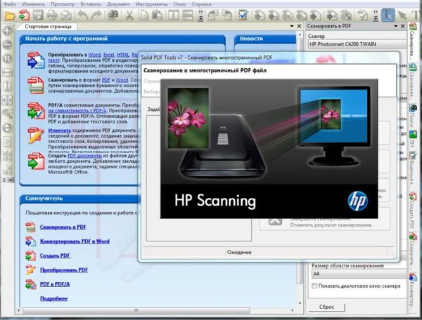
Task: Click the Excel conversion link
Action: click(x=109, y=55)
